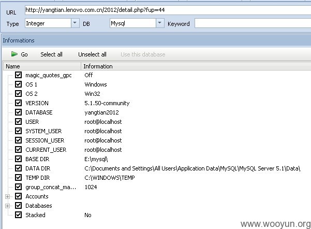Image resolution: width=311 pixels, height=229 pixels.
Task: Select the Stacked row label
Action: pos(35,215)
